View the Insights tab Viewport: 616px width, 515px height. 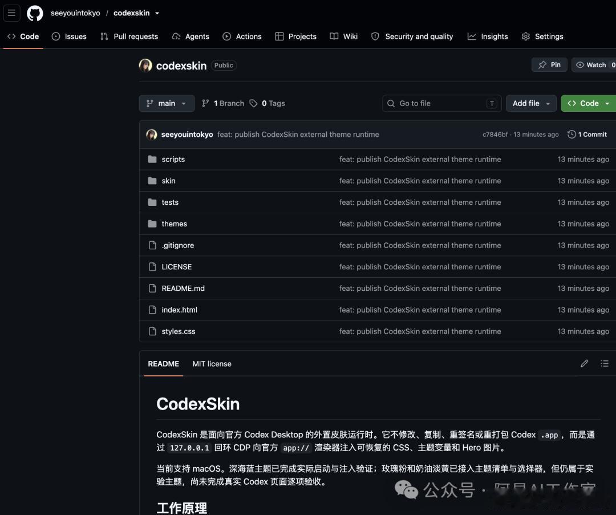[x=488, y=37]
